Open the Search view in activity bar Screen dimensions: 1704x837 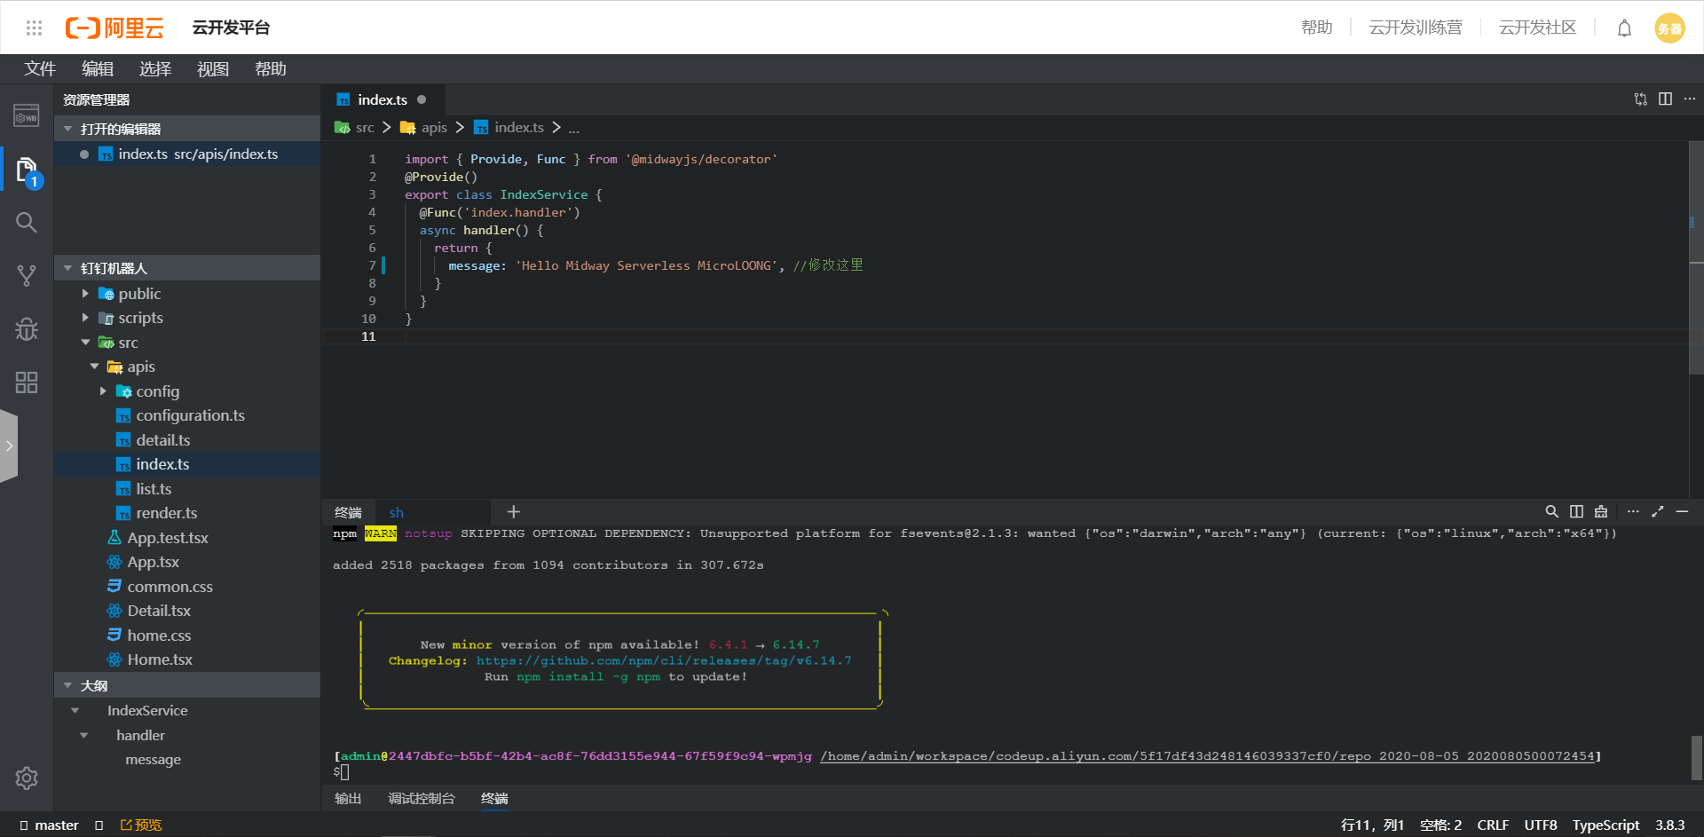coord(27,222)
